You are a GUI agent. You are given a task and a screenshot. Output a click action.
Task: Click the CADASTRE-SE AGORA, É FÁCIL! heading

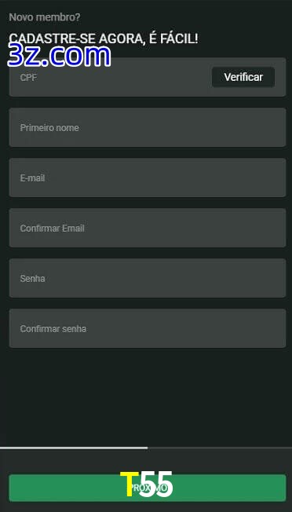104,38
